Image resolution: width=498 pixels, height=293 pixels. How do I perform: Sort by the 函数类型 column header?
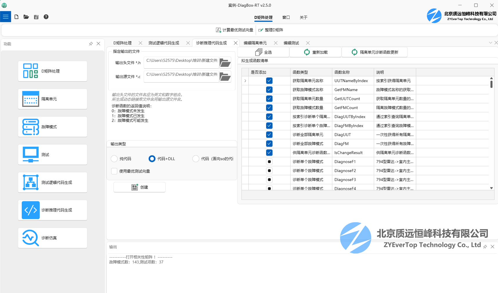coord(311,72)
